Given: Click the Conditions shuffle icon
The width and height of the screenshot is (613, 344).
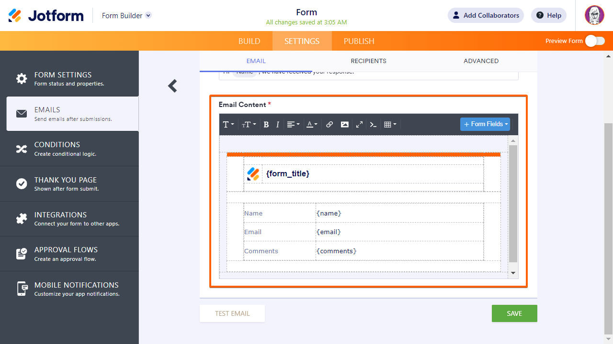Looking at the screenshot, I should pos(22,149).
